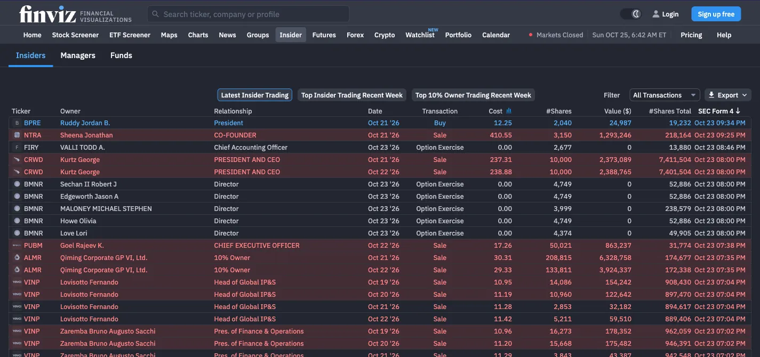Click the PUBM ticker logo icon

(17, 246)
